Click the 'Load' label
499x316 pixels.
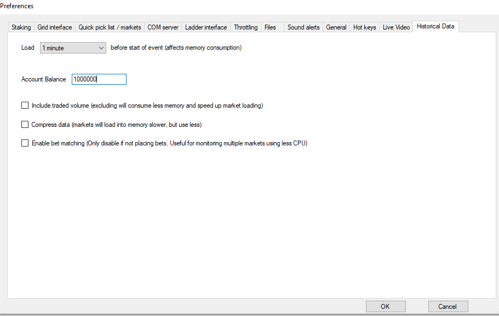[28, 48]
